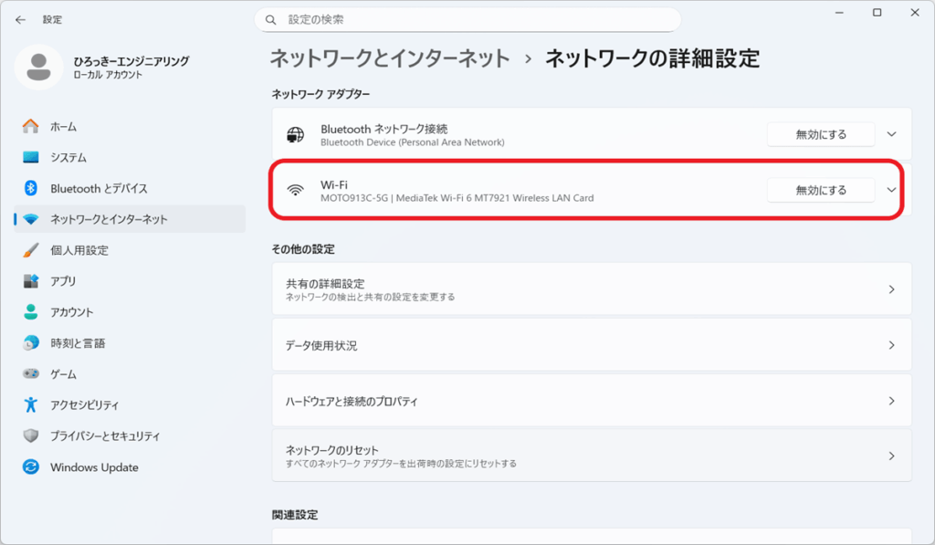This screenshot has width=935, height=545.
Task: Open アクセシビリティ settings
Action: click(130, 405)
